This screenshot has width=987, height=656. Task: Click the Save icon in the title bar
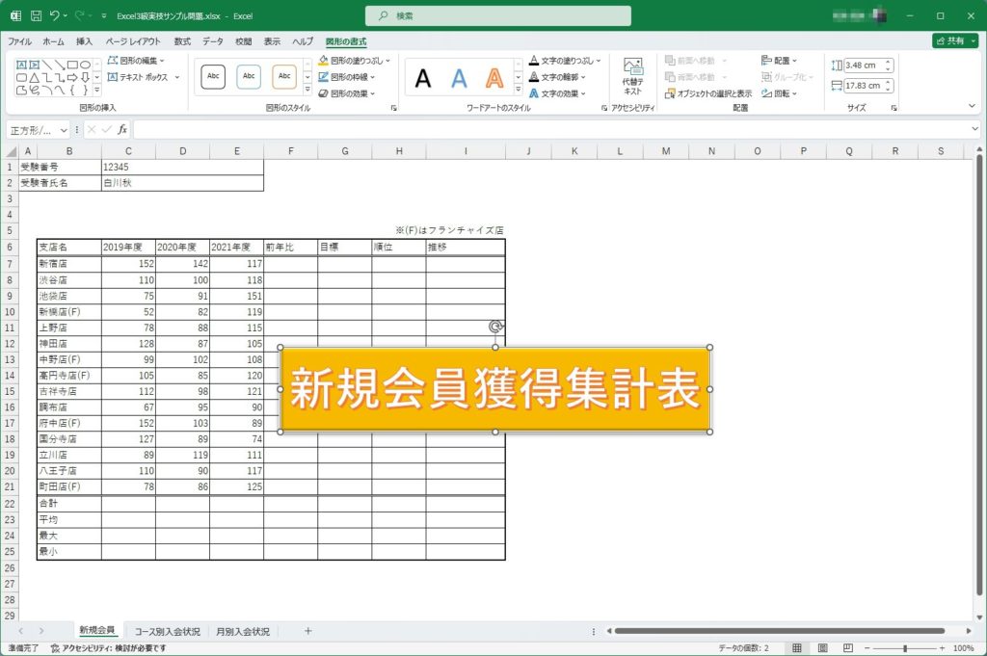coord(36,15)
